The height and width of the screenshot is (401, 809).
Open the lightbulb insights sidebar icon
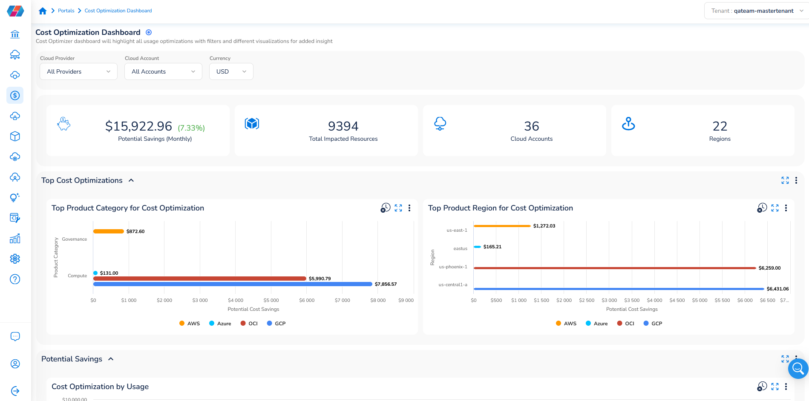pos(15,197)
